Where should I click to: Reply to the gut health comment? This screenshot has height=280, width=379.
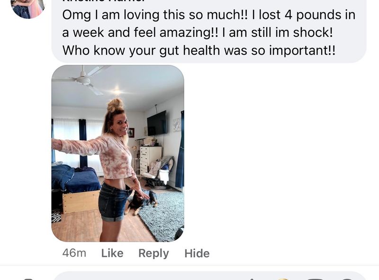[153, 253]
